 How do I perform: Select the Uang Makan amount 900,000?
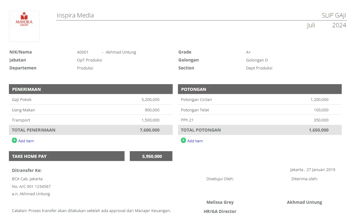[152, 110]
